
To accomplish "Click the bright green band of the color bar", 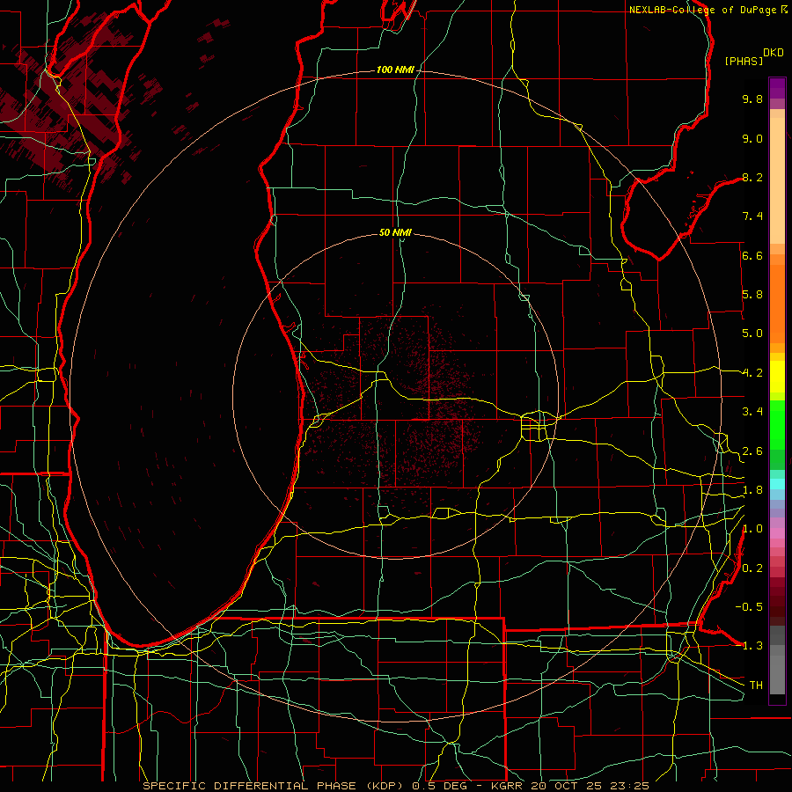I will click(777, 425).
